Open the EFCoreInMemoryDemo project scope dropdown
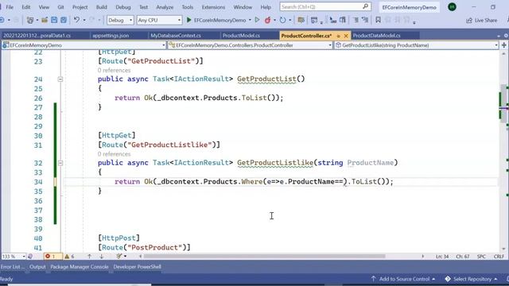The width and height of the screenshot is (509, 286). (x=84, y=45)
